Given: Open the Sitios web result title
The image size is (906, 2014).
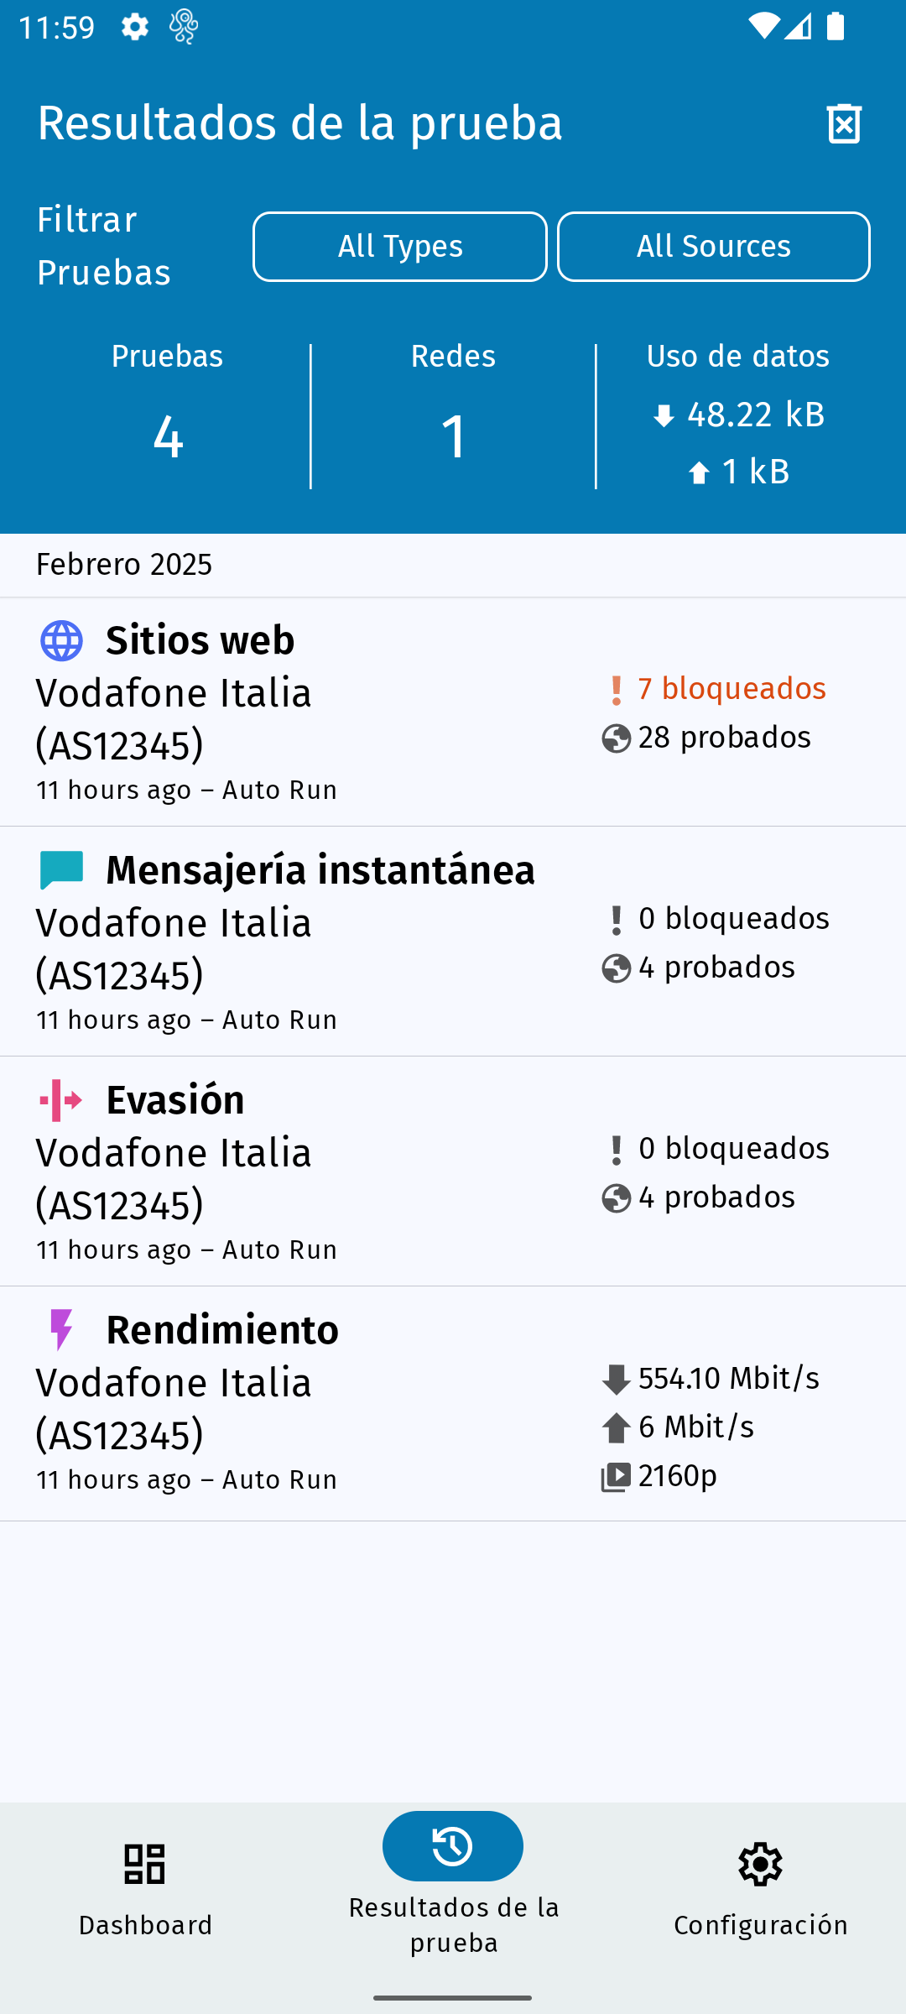Looking at the screenshot, I should (x=200, y=641).
